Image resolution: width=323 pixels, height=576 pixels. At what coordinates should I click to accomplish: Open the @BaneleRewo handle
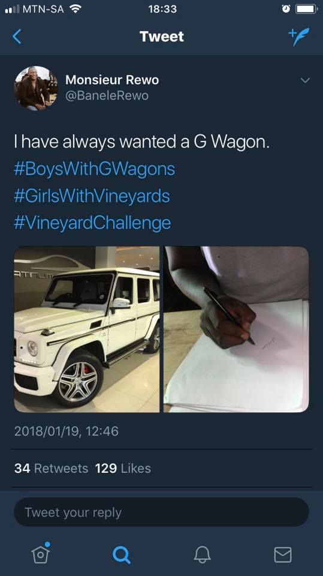point(107,96)
